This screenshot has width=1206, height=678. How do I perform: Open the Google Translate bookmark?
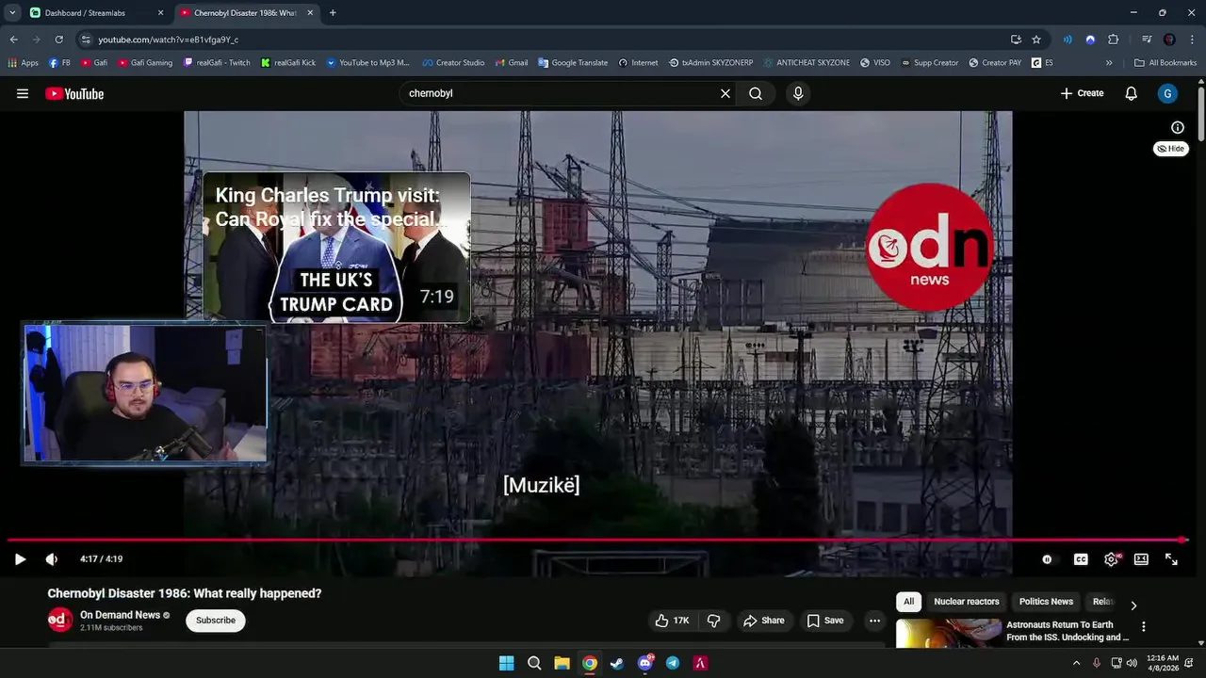(x=573, y=63)
